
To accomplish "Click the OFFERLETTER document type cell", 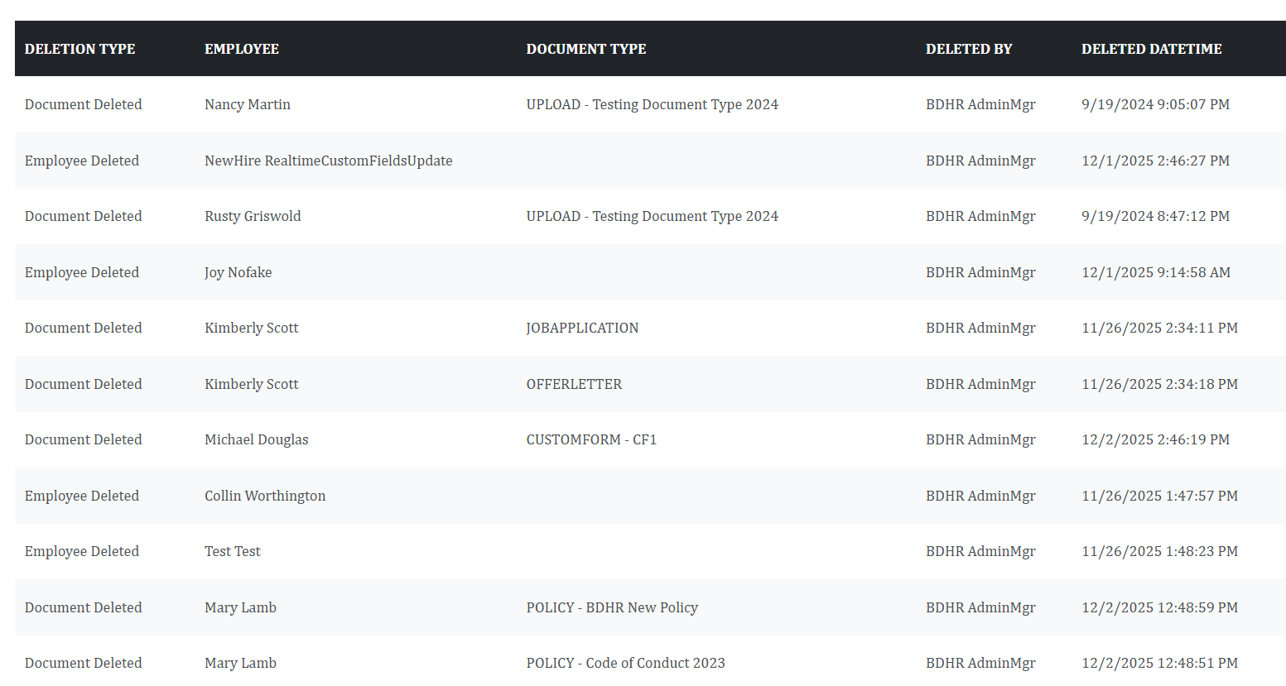I will pyautogui.click(x=574, y=384).
